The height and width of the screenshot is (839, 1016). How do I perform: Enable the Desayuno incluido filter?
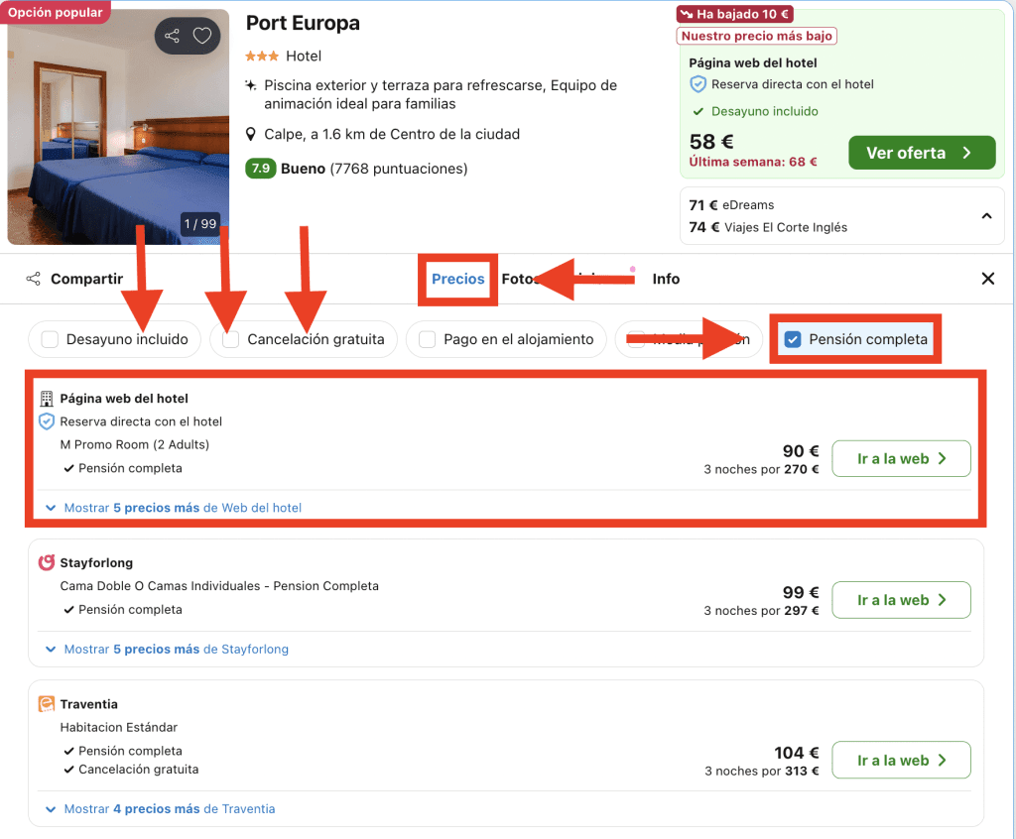click(50, 340)
